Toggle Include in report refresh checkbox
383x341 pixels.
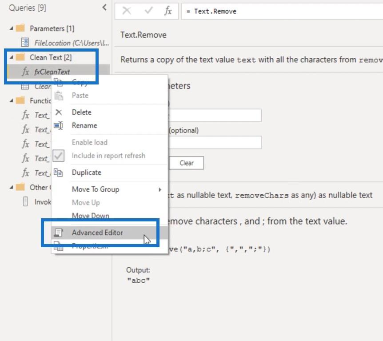point(59,156)
